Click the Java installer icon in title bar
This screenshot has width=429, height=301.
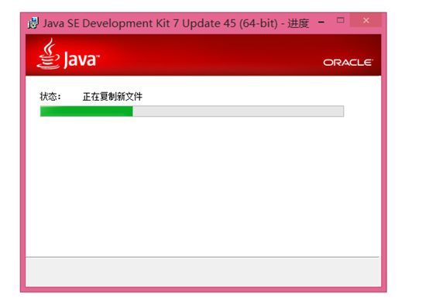point(33,22)
